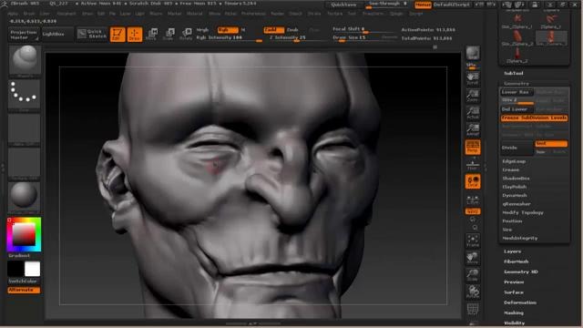Expand the qRemesher subsection
Screen dimensions: 583x328
(517, 204)
